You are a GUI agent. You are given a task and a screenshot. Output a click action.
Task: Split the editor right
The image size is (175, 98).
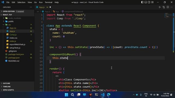pos(168,7)
